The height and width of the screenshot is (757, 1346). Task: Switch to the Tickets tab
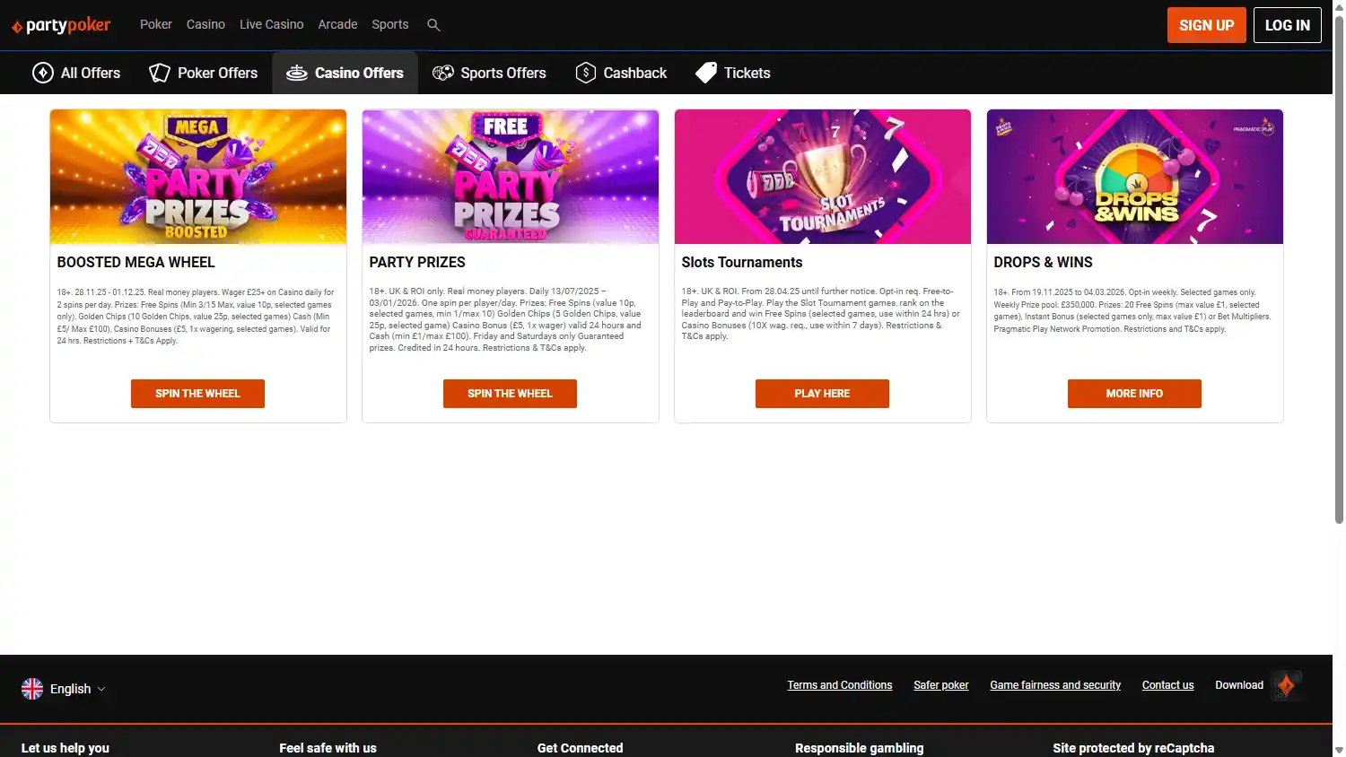click(x=733, y=73)
